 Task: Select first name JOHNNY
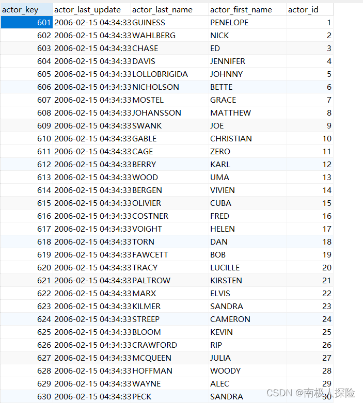pyautogui.click(x=226, y=74)
